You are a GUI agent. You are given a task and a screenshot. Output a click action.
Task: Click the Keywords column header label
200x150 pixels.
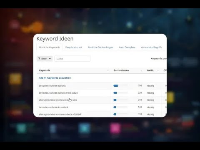click(x=45, y=70)
